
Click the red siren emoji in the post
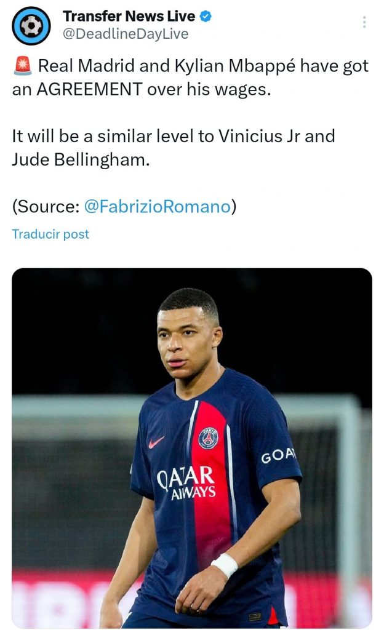(21, 66)
